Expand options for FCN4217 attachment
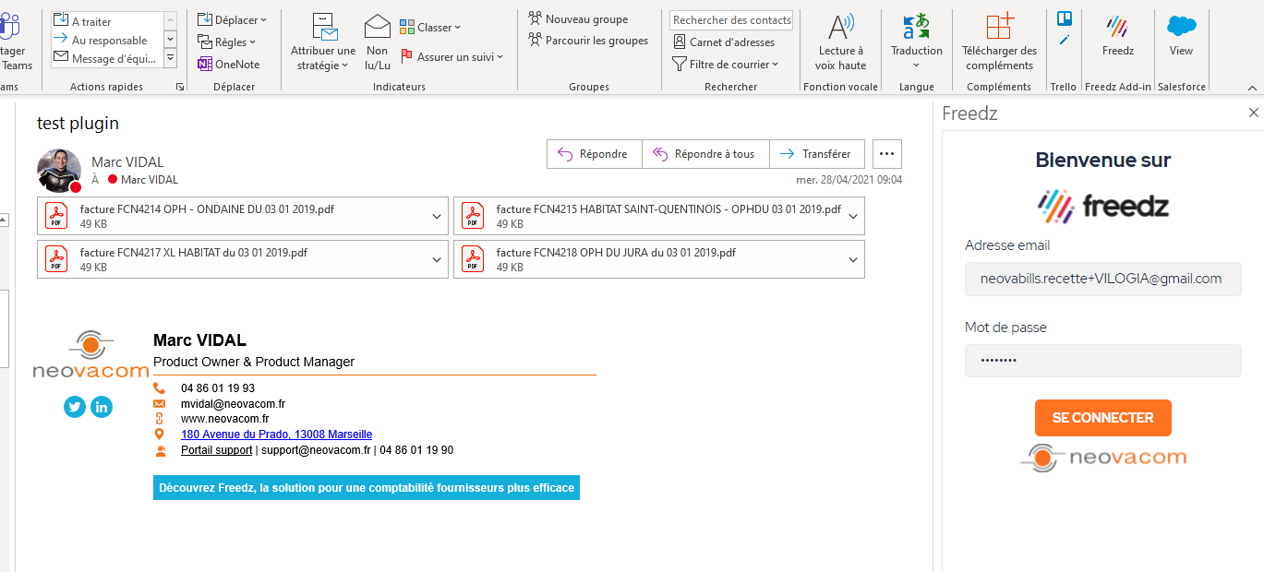The height and width of the screenshot is (572, 1264). pos(437,259)
